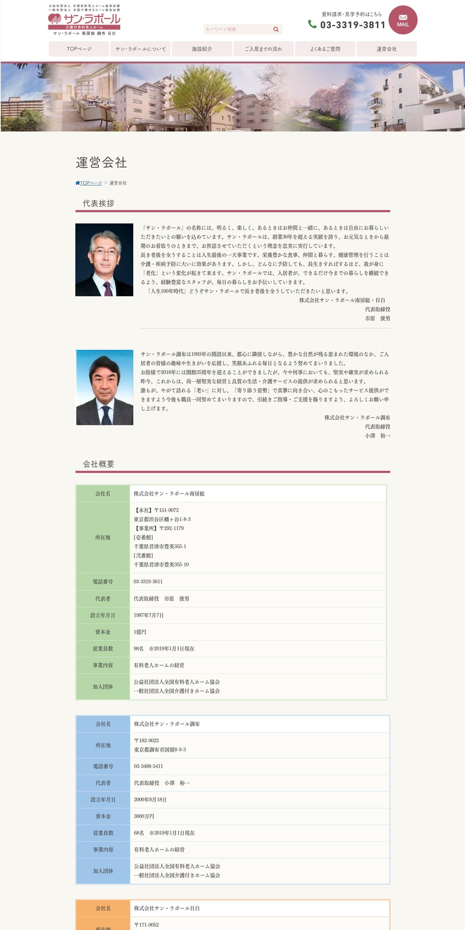
Task: Click phone value 03-3319-3611
Action: click(x=148, y=582)
